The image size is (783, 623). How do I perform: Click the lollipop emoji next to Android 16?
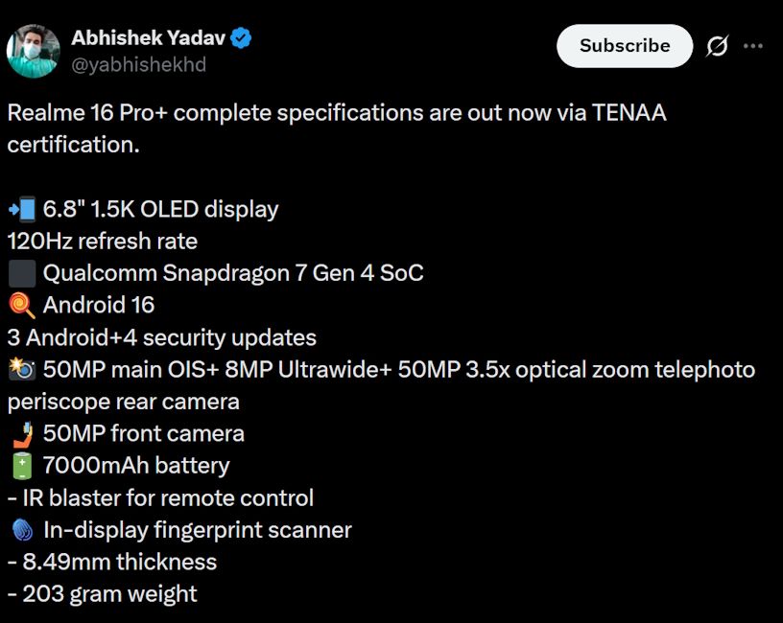pos(21,305)
